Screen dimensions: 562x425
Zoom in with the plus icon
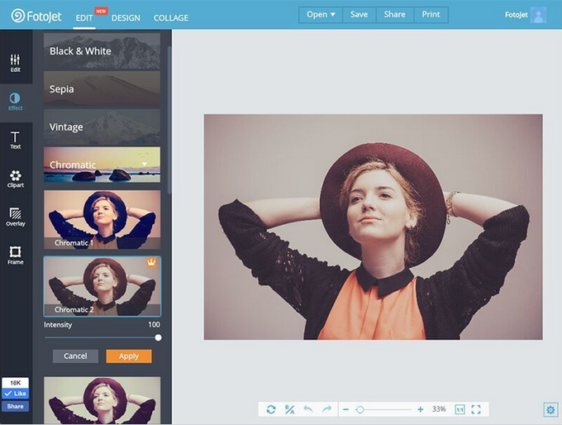tap(421, 409)
